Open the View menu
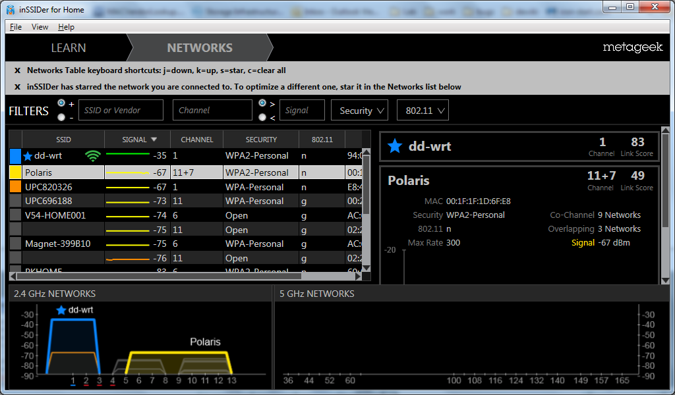675x395 pixels. tap(40, 26)
